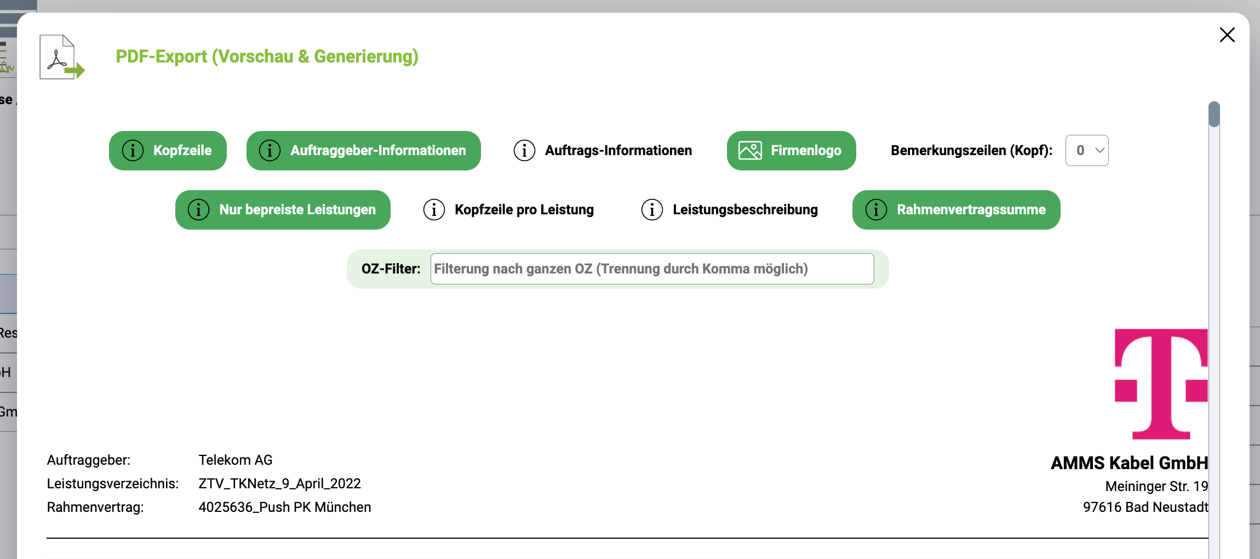Toggle the Firmenlogo button off
The width and height of the screenshot is (1260, 559).
806,151
